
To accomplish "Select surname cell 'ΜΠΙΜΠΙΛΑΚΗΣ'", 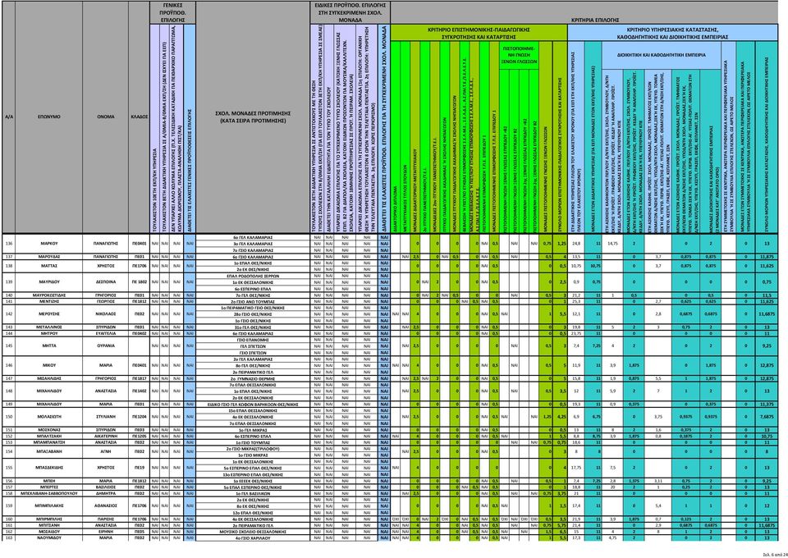I will pyautogui.click(x=48, y=506).
